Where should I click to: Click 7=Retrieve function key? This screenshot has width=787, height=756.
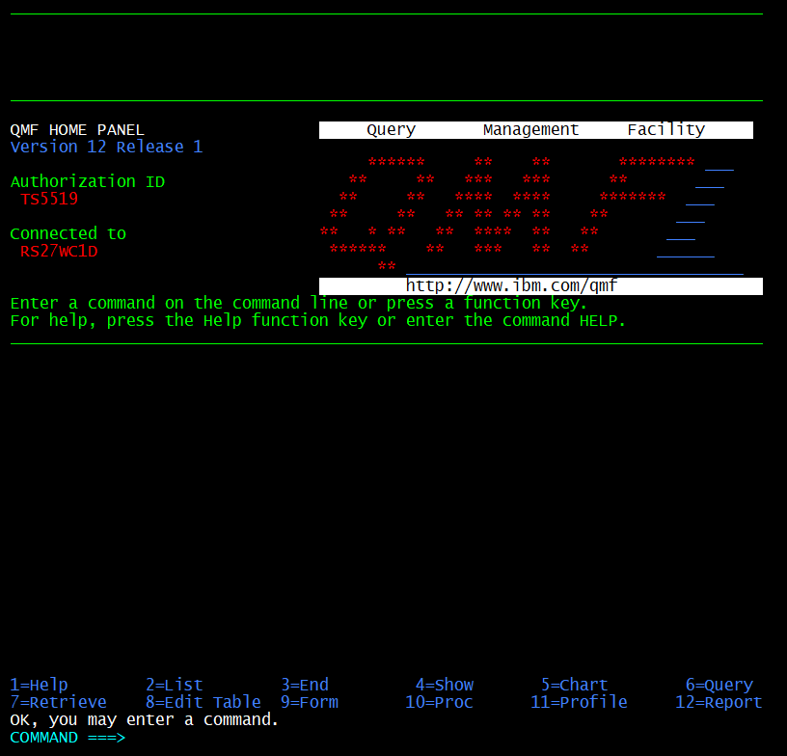pyautogui.click(x=58, y=702)
